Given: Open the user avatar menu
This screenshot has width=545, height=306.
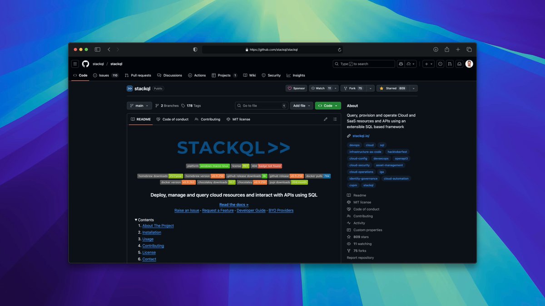Looking at the screenshot, I should tap(469, 64).
